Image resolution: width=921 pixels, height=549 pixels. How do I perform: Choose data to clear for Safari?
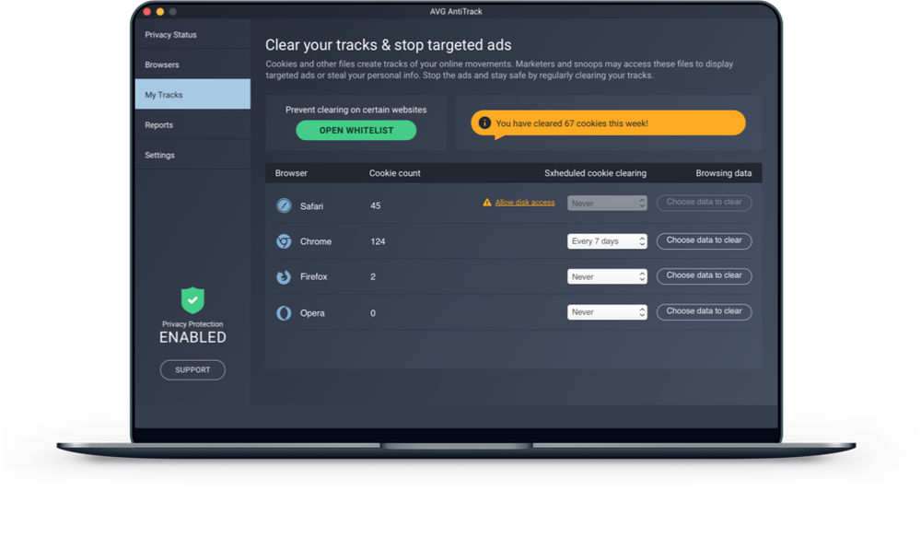pos(704,203)
